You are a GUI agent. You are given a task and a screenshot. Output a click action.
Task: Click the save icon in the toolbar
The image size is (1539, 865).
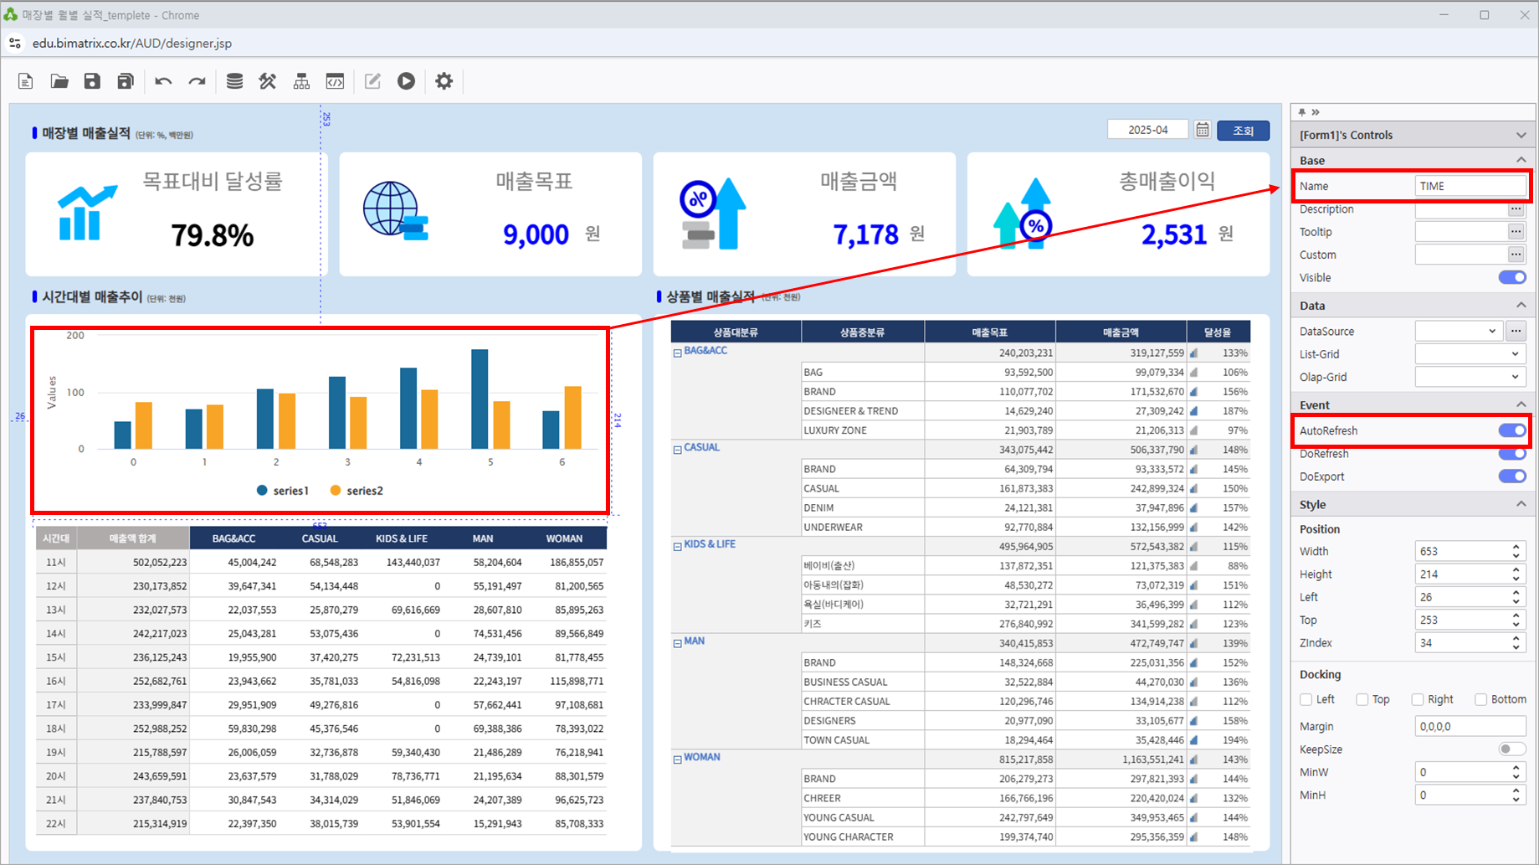[x=92, y=81]
